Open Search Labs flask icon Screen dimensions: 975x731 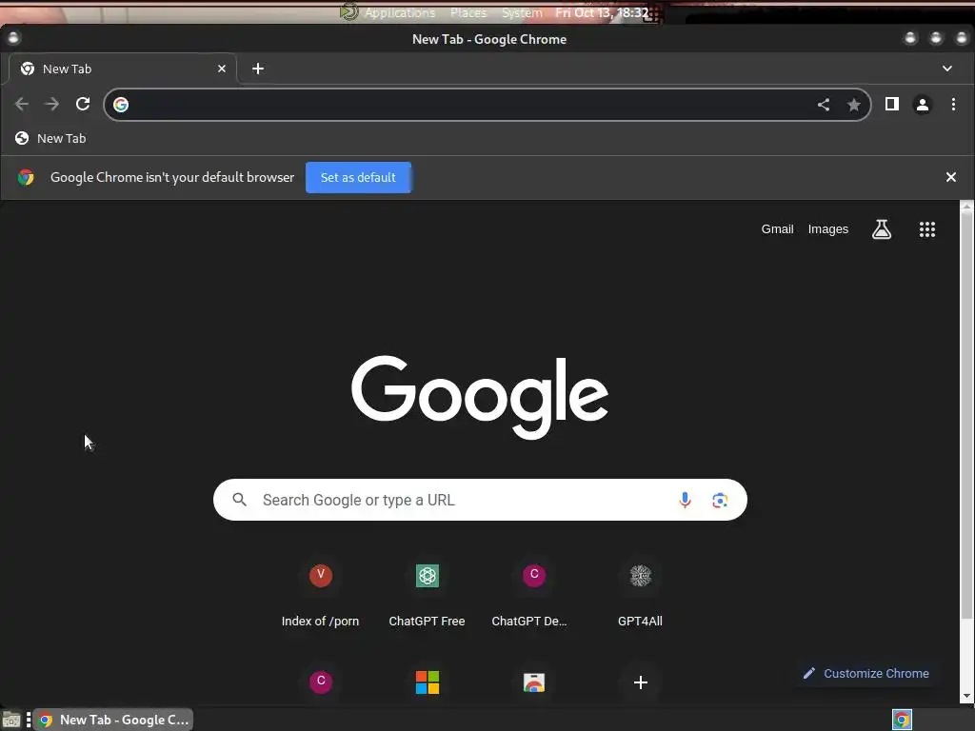point(881,229)
